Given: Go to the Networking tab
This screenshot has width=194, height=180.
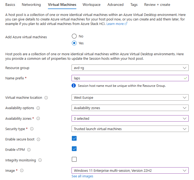Looking at the screenshot, I should click(31, 5).
